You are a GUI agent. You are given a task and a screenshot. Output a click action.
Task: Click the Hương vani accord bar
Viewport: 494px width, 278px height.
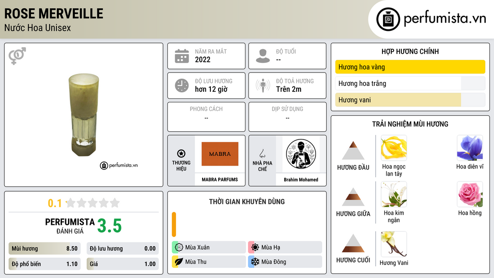point(410,99)
